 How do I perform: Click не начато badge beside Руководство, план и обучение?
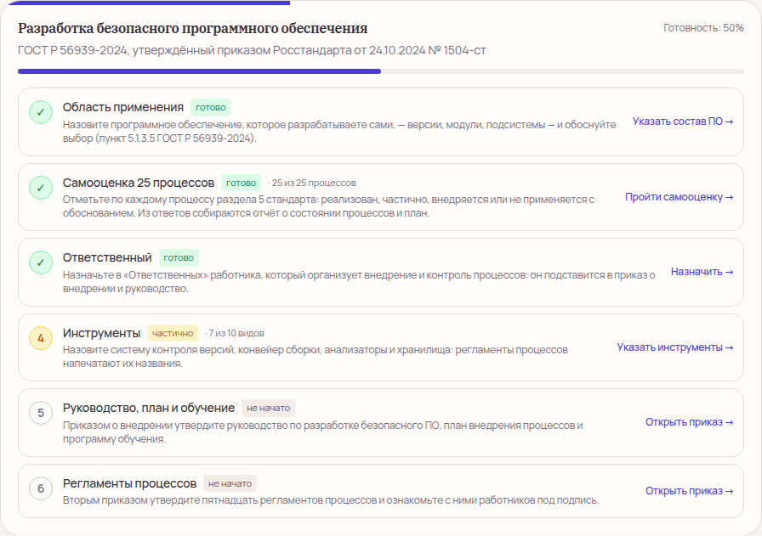(268, 409)
